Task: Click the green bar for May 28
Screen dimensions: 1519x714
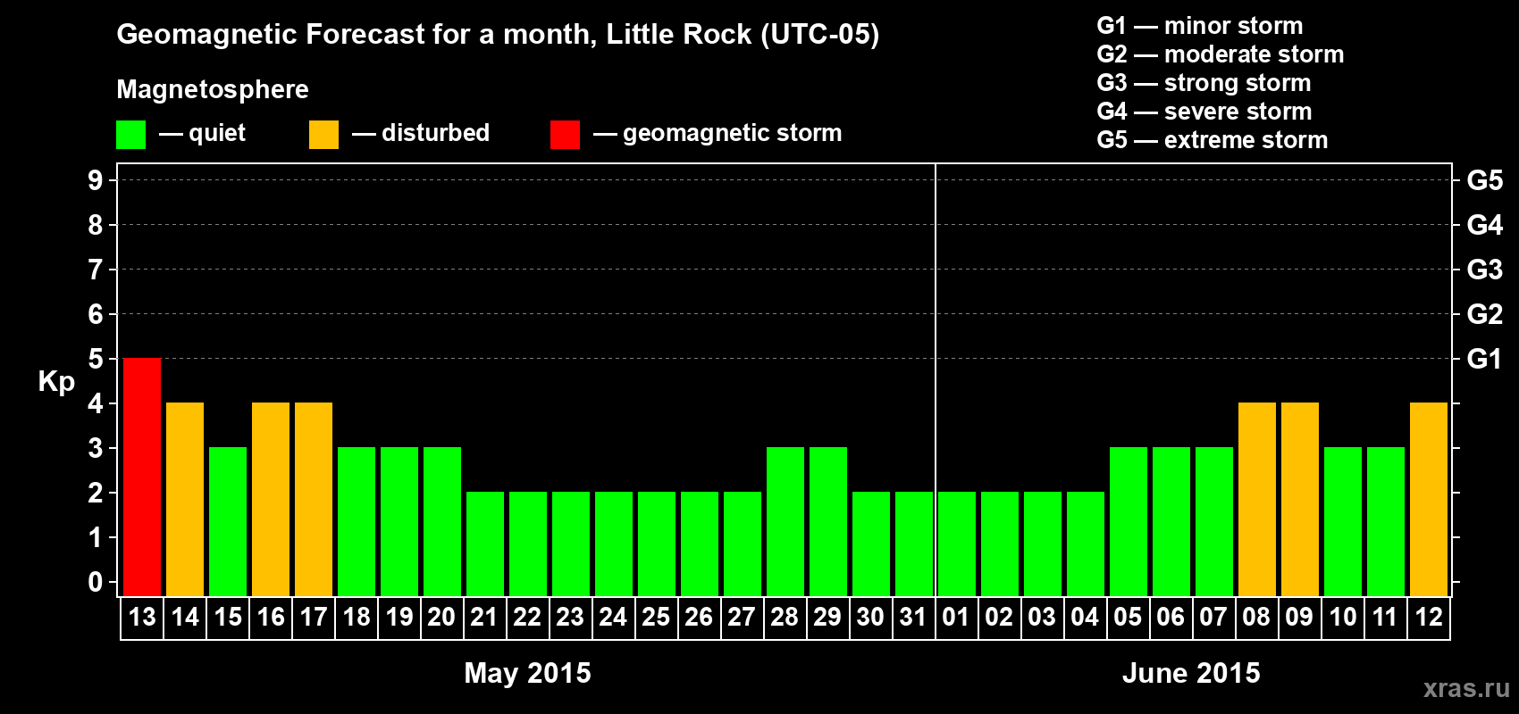Action: 785,522
